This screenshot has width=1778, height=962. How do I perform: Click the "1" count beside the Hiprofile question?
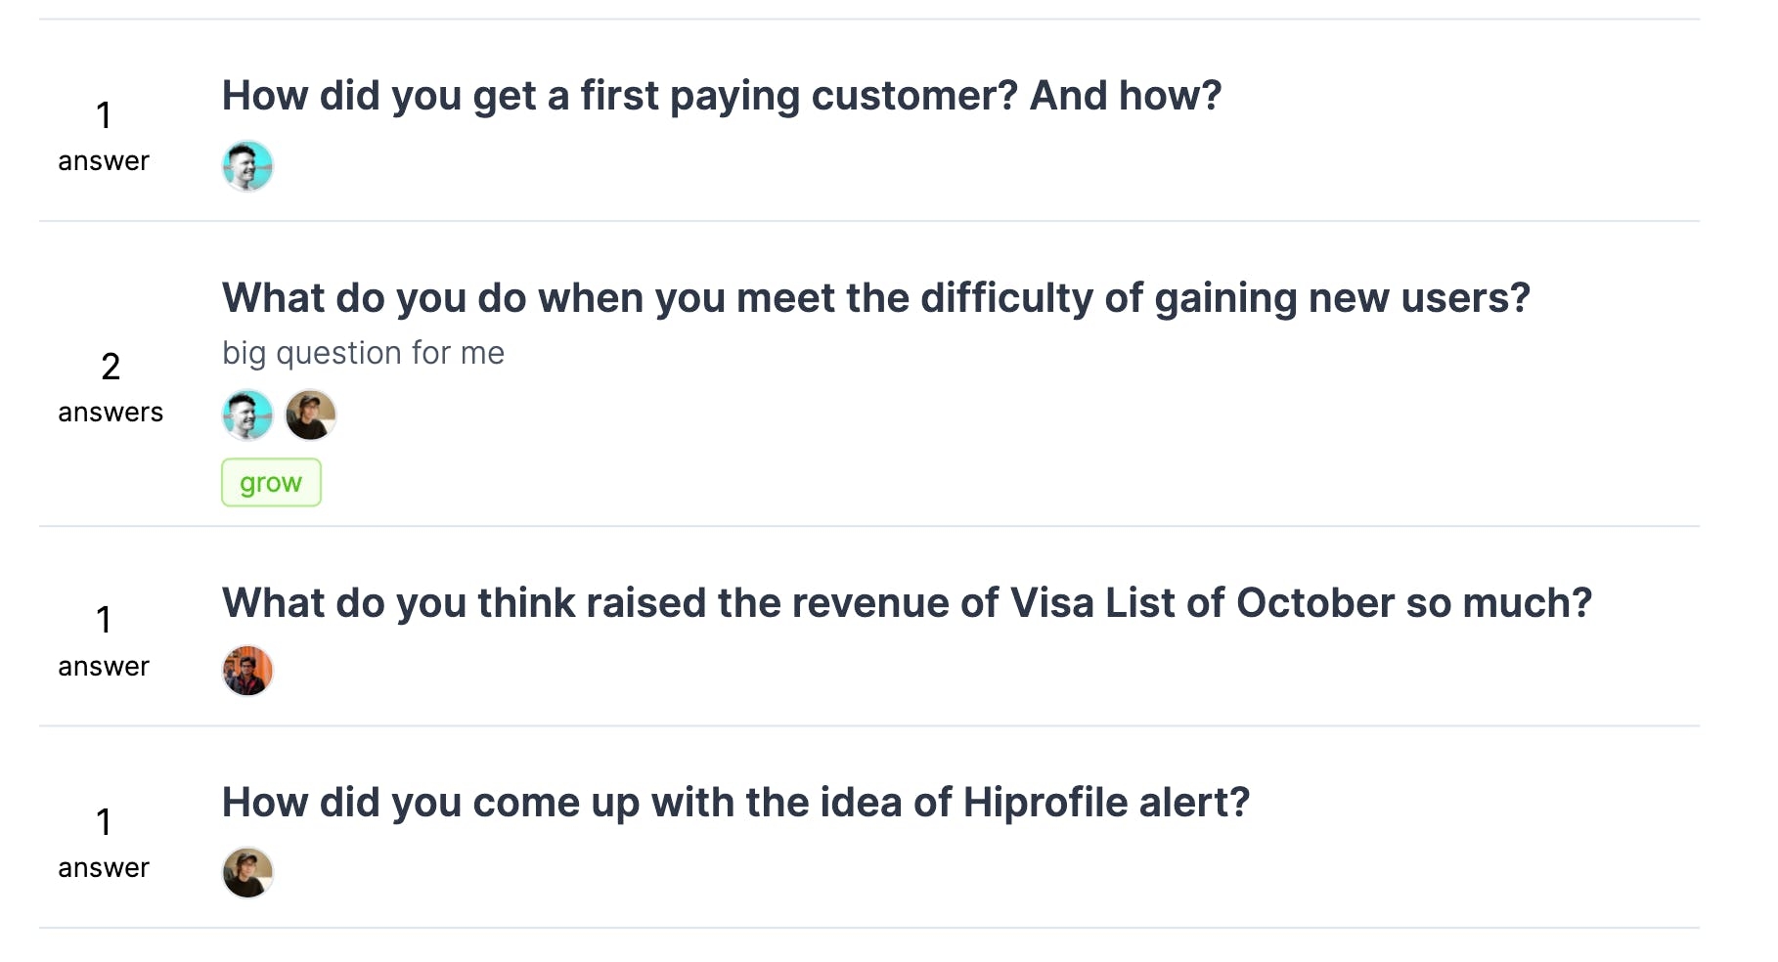pos(104,822)
